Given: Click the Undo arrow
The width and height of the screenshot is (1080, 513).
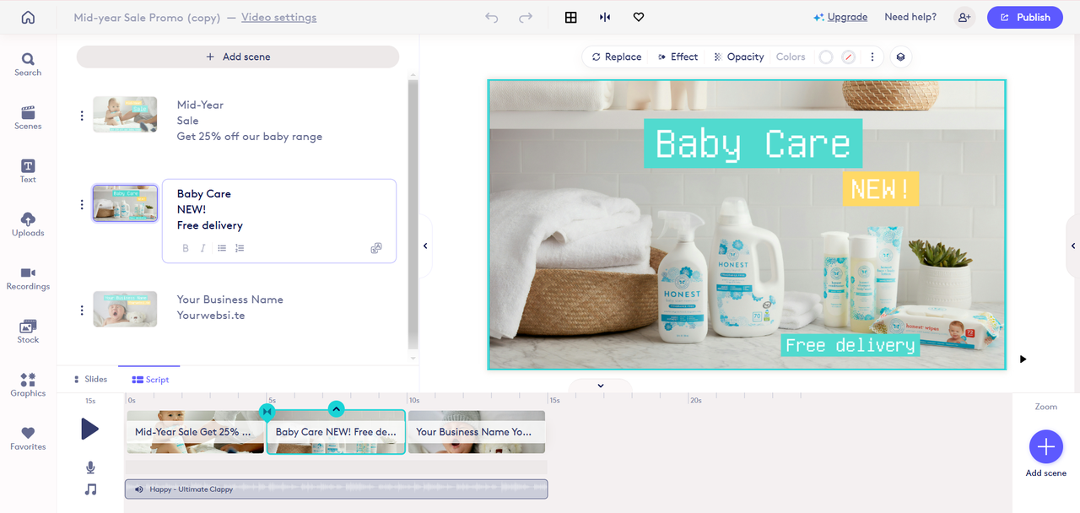Looking at the screenshot, I should pos(492,17).
